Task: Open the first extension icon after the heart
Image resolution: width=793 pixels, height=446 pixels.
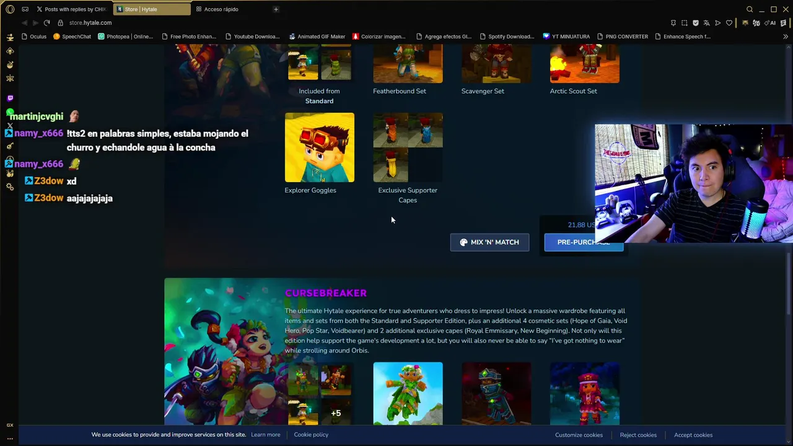Action: click(745, 23)
